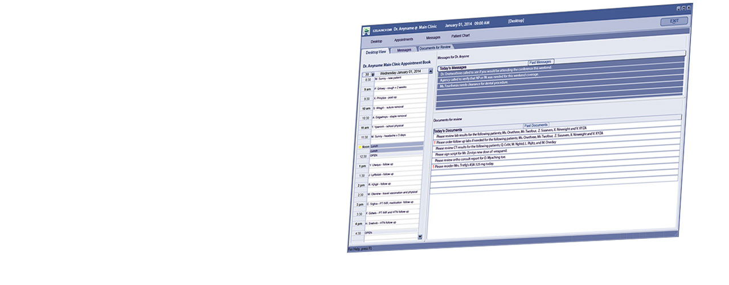Click the window maximize icon
The height and width of the screenshot is (285, 729).
(x=683, y=9)
